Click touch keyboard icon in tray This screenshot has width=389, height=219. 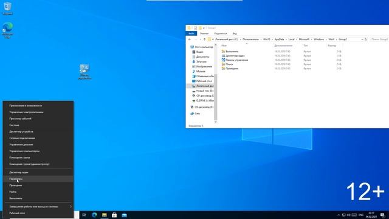(354, 215)
